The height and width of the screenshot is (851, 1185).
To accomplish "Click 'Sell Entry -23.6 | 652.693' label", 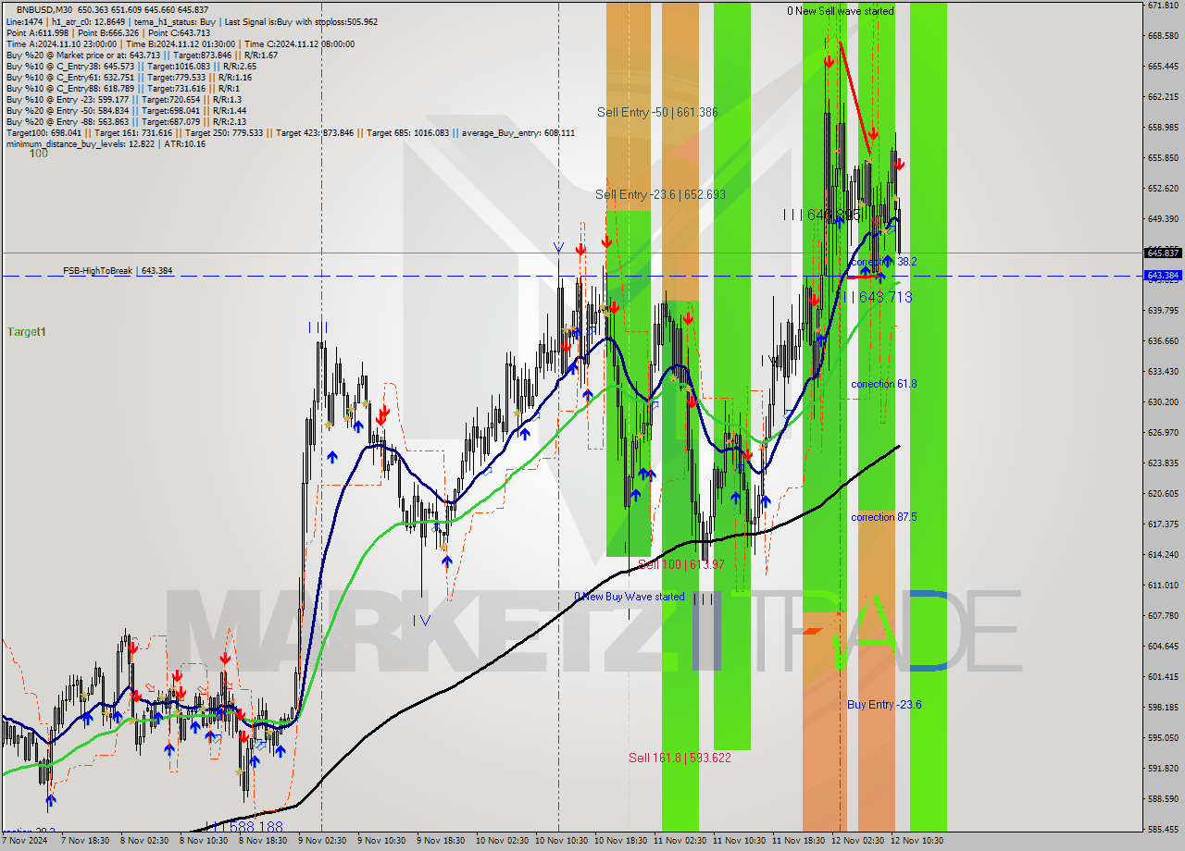I will tap(660, 194).
